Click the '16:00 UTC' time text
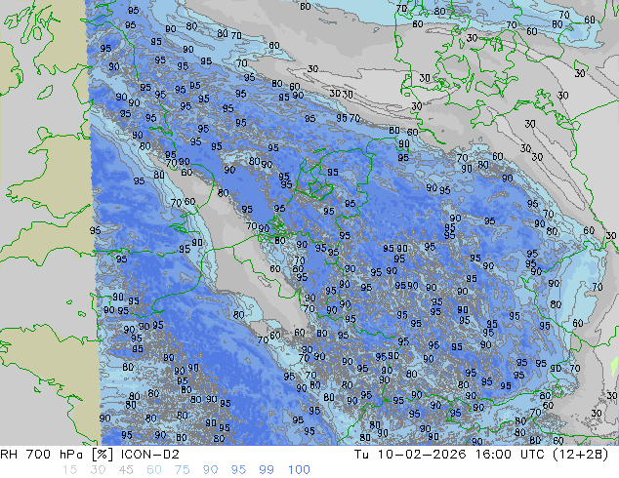 tap(510, 455)
